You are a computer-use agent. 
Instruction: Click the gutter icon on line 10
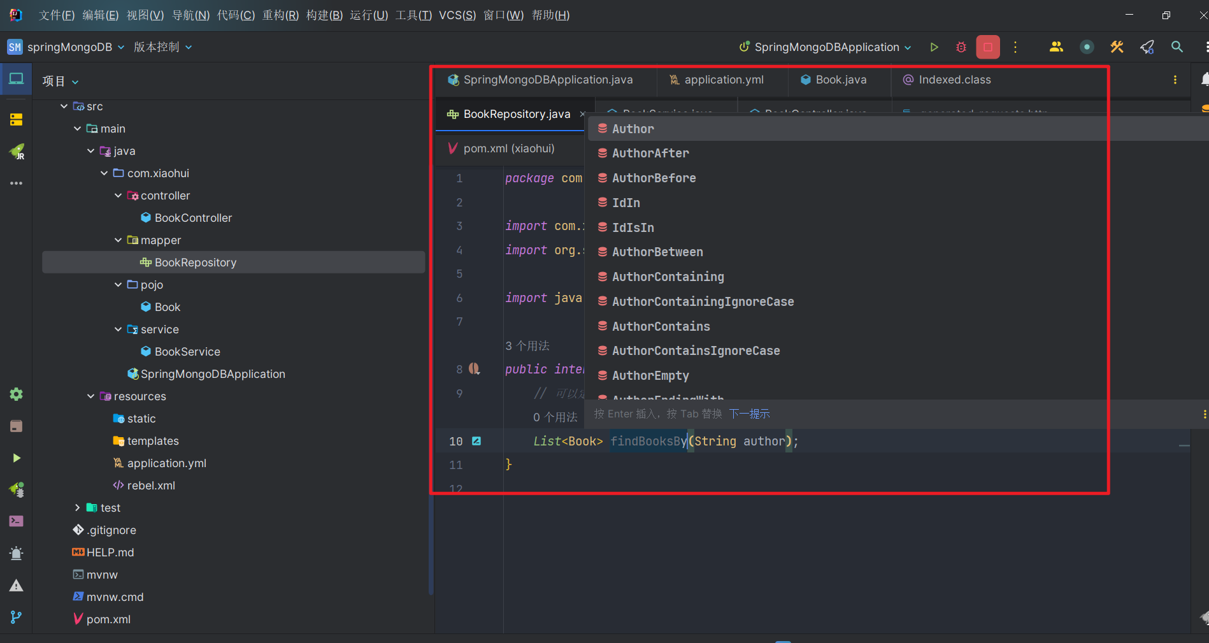pyautogui.click(x=476, y=441)
